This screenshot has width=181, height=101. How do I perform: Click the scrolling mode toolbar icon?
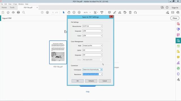point(102,12)
